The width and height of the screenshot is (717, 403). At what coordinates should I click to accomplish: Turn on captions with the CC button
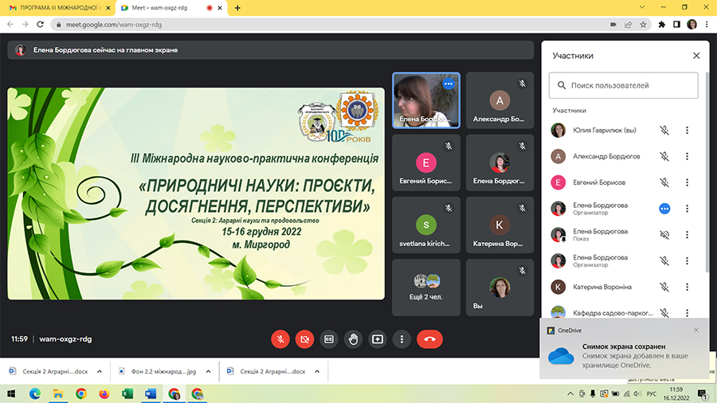click(x=328, y=338)
